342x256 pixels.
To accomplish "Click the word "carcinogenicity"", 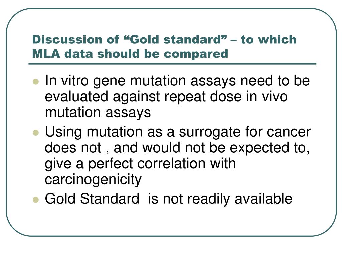I will pyautogui.click(x=93, y=180).
